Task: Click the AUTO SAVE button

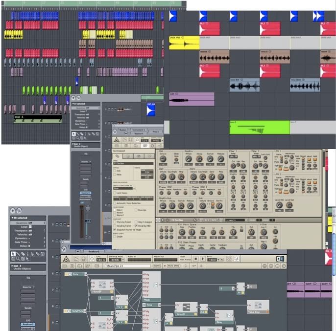Action: click(x=173, y=266)
